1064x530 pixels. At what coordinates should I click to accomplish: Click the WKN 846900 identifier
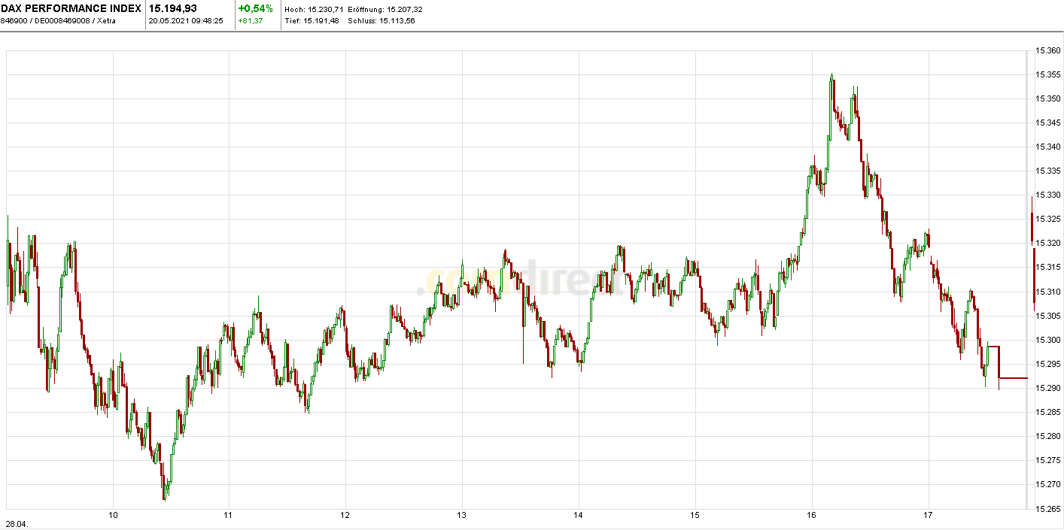[x=15, y=20]
